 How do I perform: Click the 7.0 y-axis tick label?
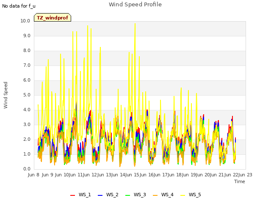click(x=27, y=66)
